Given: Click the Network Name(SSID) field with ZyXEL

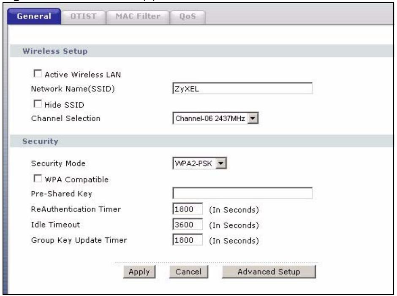Looking at the screenshot, I should (x=242, y=88).
